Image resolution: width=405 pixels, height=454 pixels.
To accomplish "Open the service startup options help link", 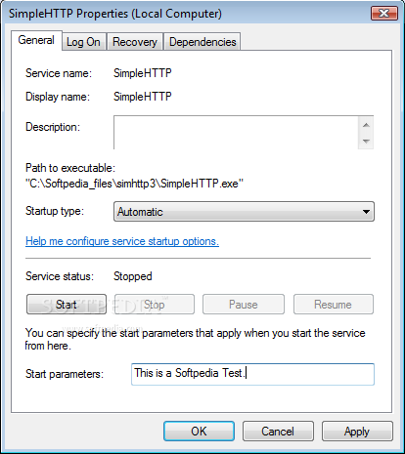I will [122, 241].
